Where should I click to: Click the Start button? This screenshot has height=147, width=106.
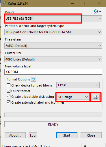(x=67, y=135)
